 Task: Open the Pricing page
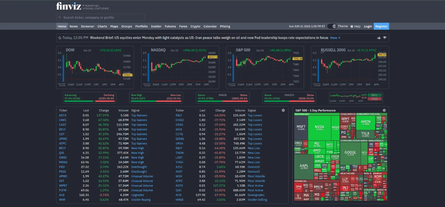225,26
